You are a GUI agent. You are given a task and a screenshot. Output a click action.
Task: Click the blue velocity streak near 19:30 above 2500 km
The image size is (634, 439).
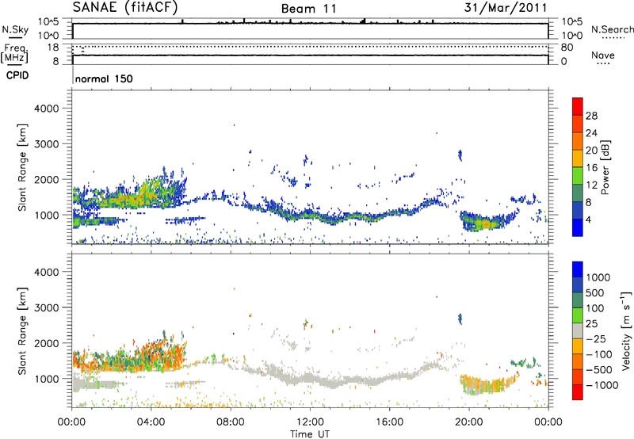(460, 319)
